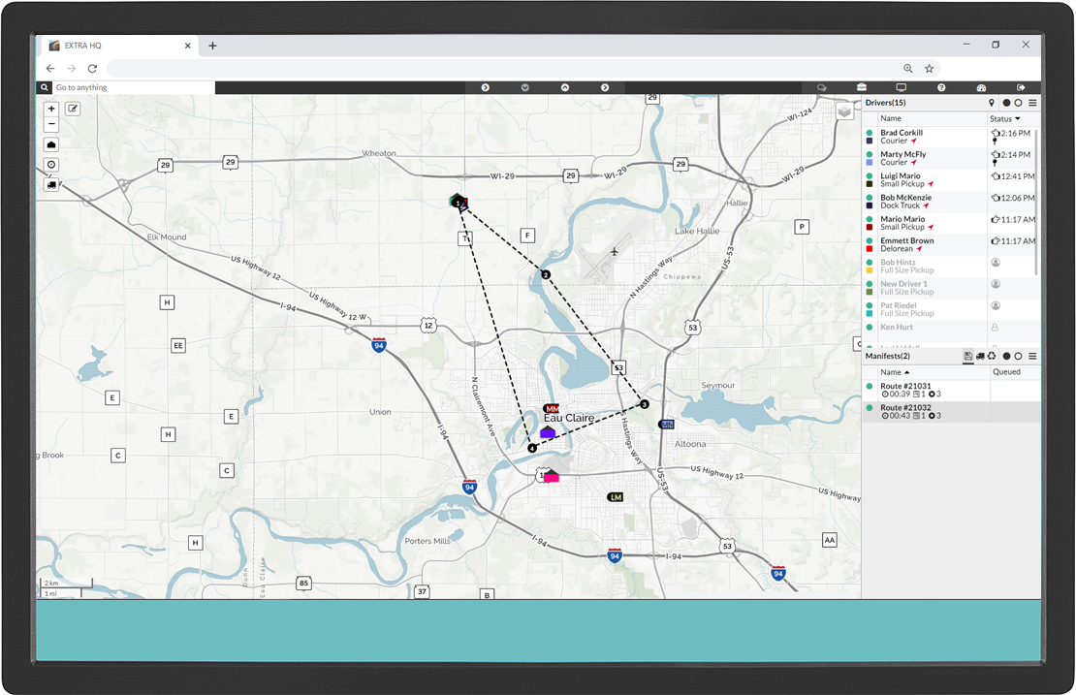Image resolution: width=1076 pixels, height=695 pixels.
Task: Toggle green status dot for Route #21031
Action: (870, 387)
